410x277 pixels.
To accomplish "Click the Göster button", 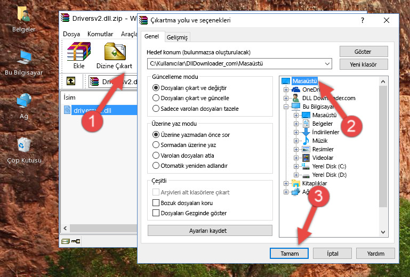I will click(364, 52).
